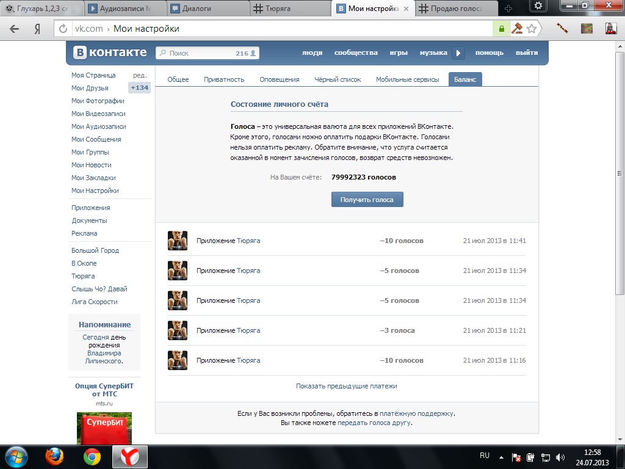Click Yandex browser taskbar icon
625x469 pixels.
tap(130, 457)
